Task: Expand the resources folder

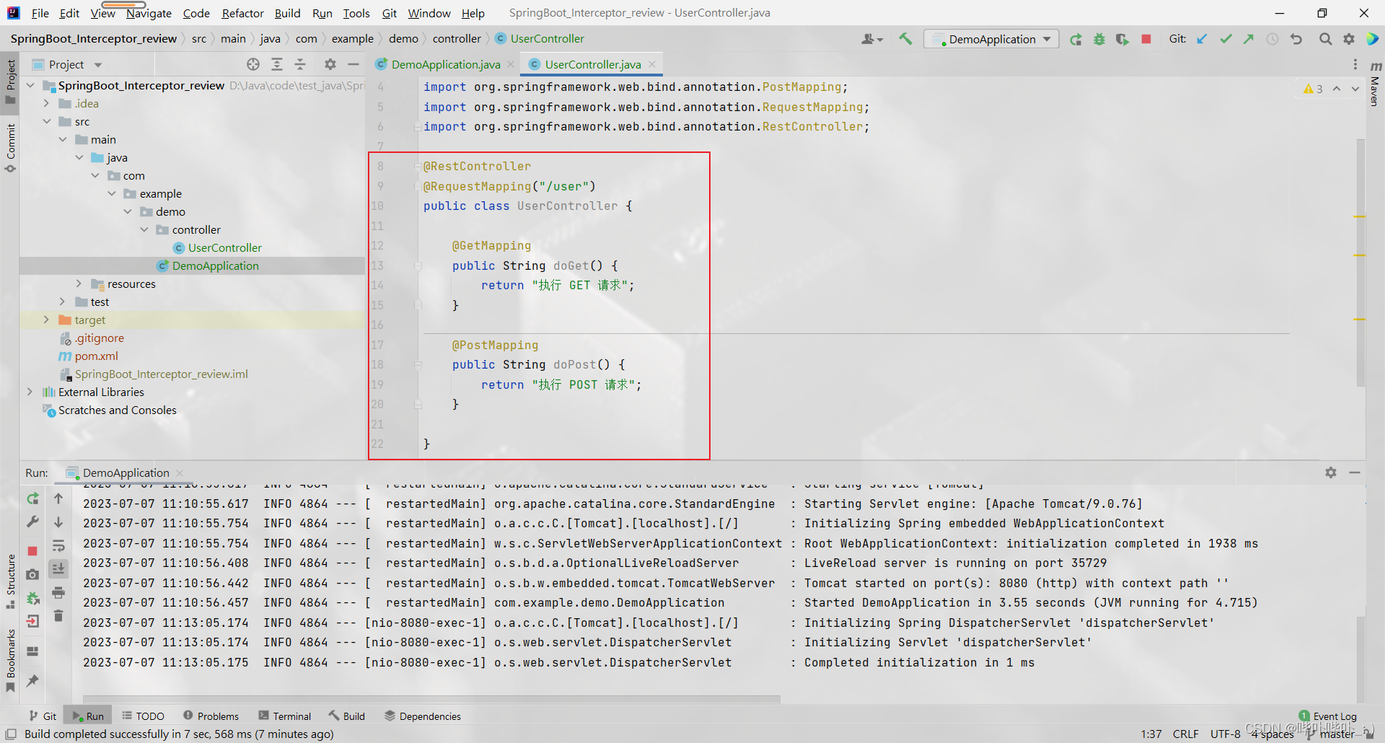Action: (x=79, y=283)
